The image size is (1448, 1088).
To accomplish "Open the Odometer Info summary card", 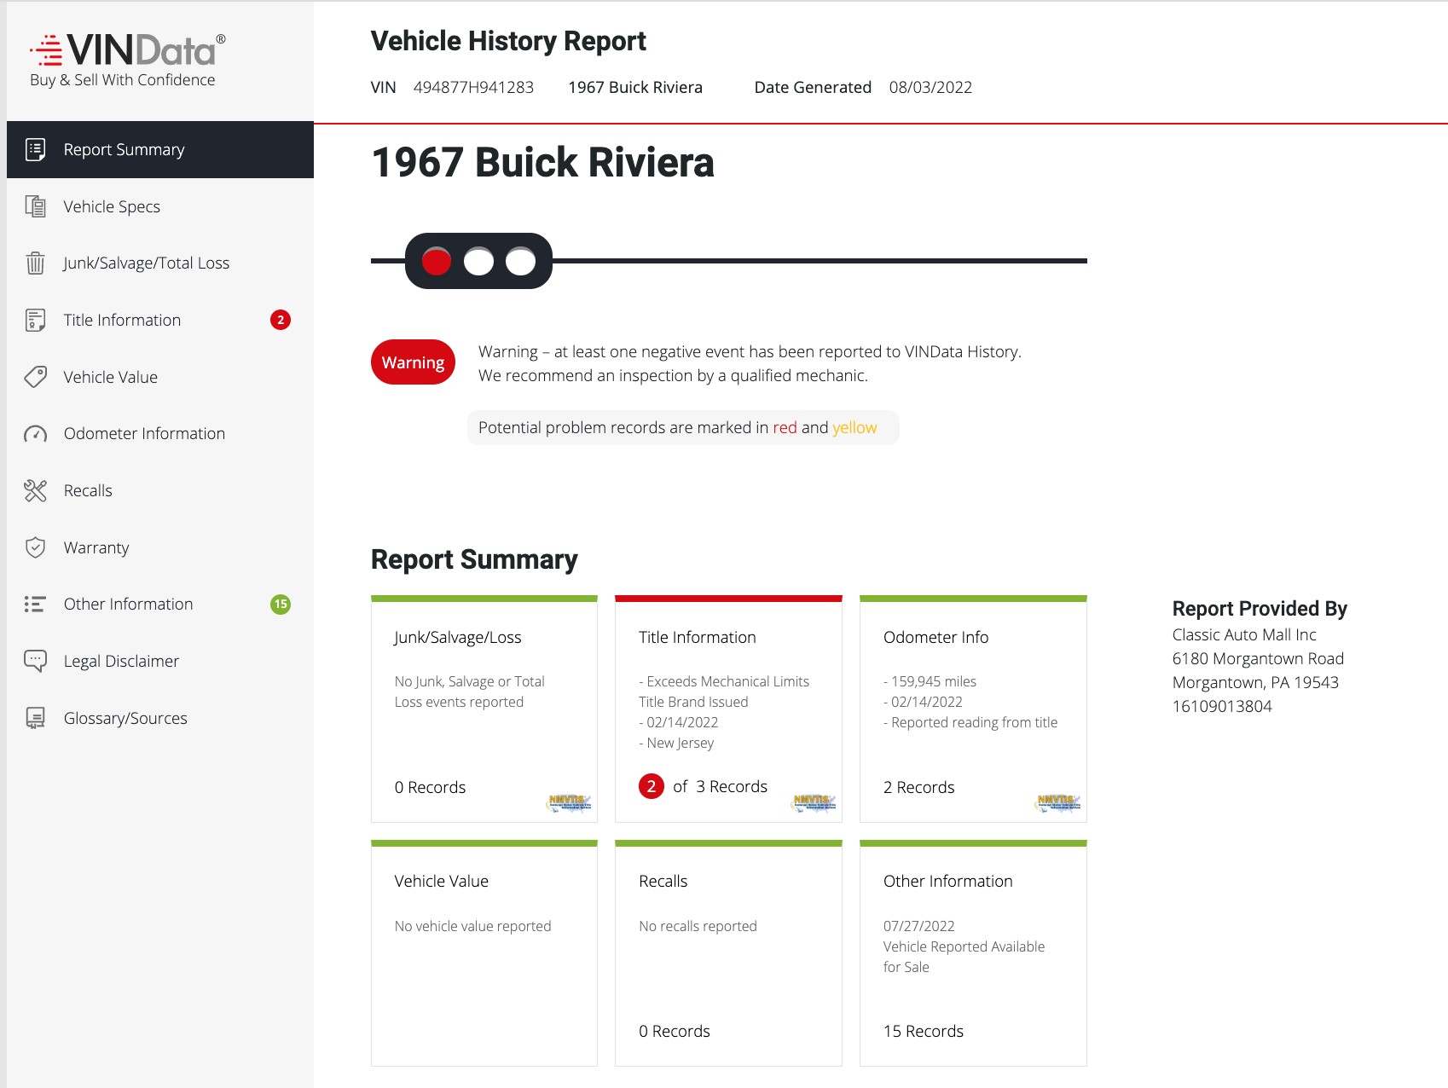I will click(x=973, y=709).
